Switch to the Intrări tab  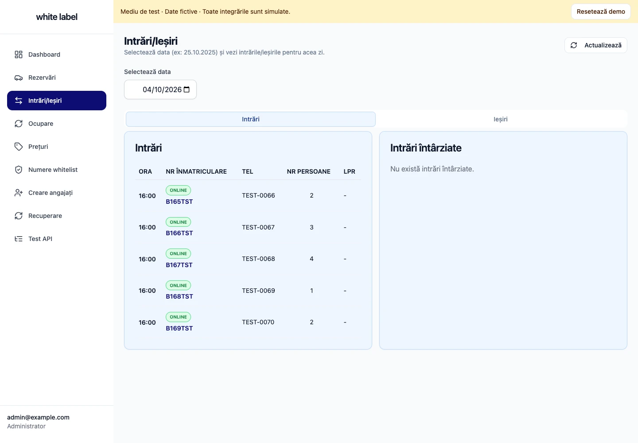[x=251, y=119]
